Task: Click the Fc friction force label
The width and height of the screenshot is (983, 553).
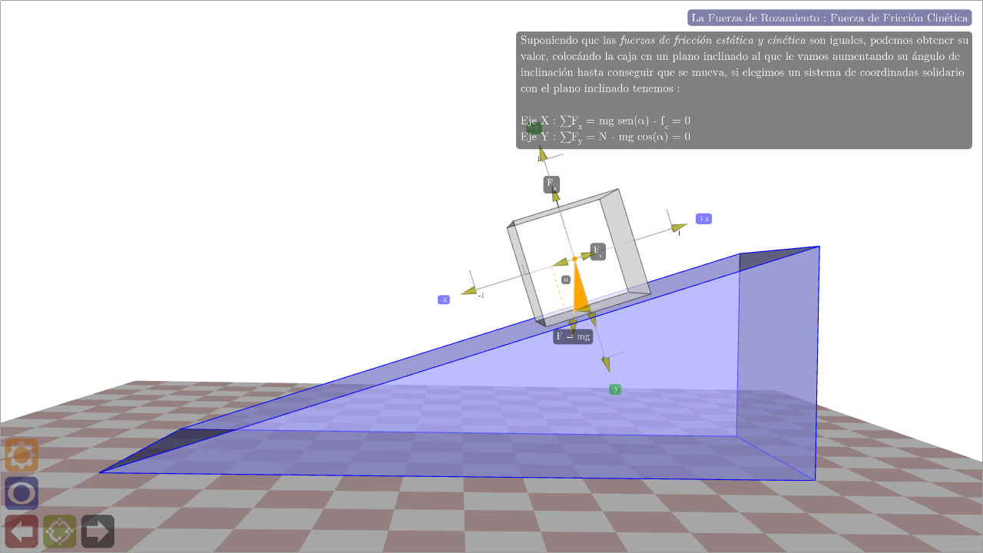Action: (x=597, y=251)
